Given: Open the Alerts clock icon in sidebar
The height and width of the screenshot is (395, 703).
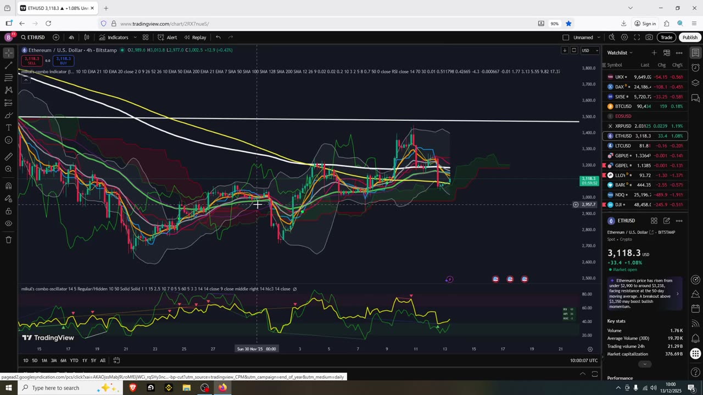Looking at the screenshot, I should coord(695,67).
